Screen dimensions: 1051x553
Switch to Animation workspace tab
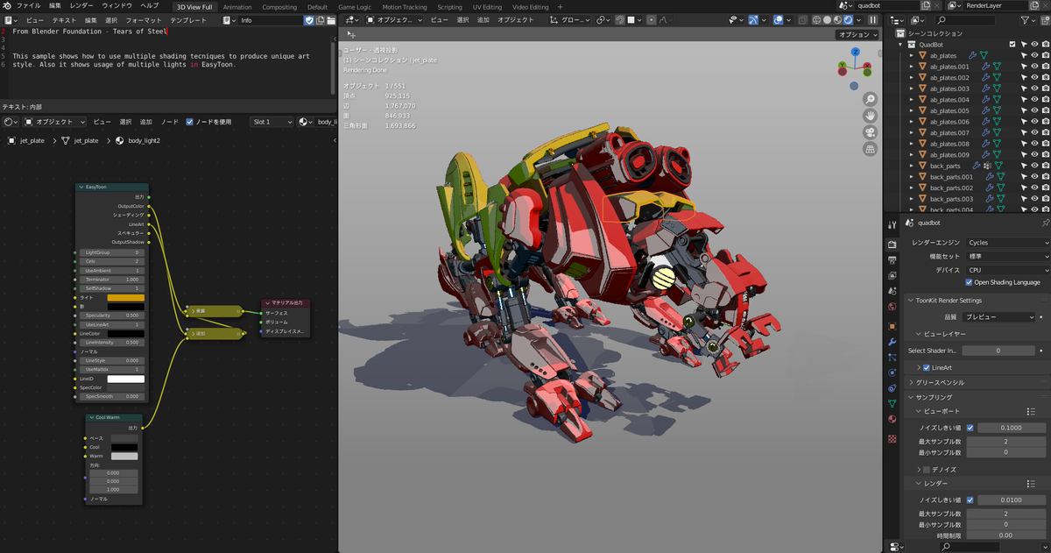pos(237,7)
